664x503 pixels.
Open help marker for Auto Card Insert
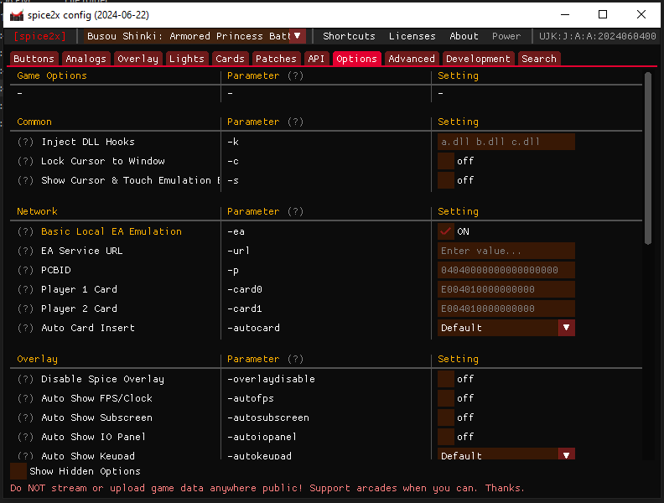25,328
